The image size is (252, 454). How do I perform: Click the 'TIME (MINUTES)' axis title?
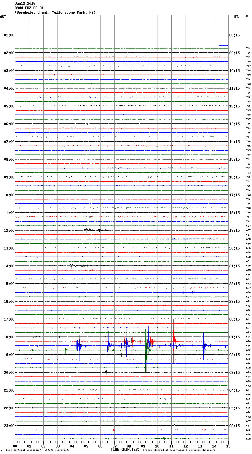(125, 450)
